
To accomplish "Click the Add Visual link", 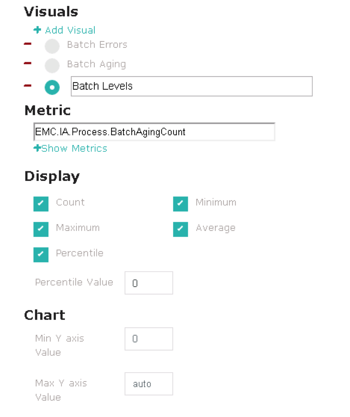I will (70, 30).
